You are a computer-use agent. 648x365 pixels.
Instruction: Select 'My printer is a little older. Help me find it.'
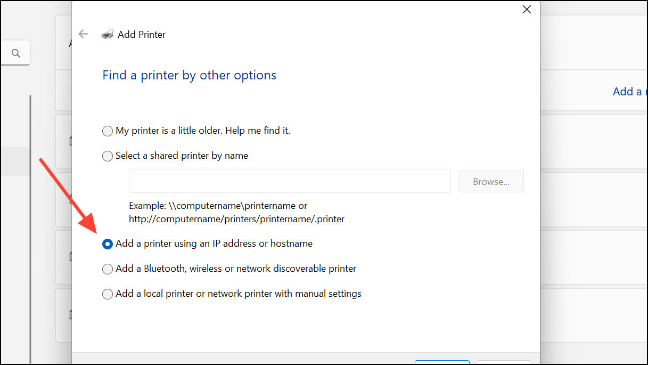[107, 131]
